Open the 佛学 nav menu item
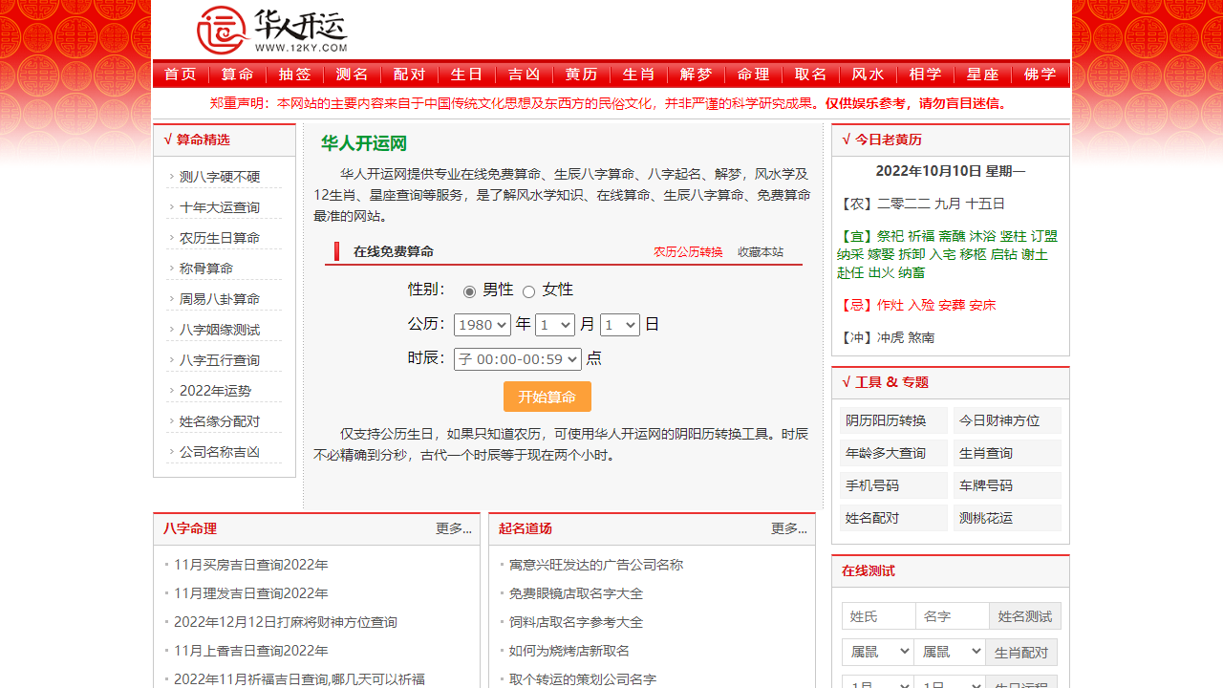1223x688 pixels. click(x=1041, y=75)
